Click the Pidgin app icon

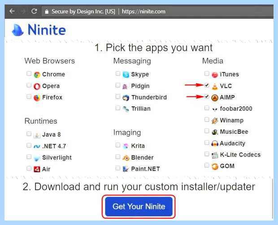(125, 86)
